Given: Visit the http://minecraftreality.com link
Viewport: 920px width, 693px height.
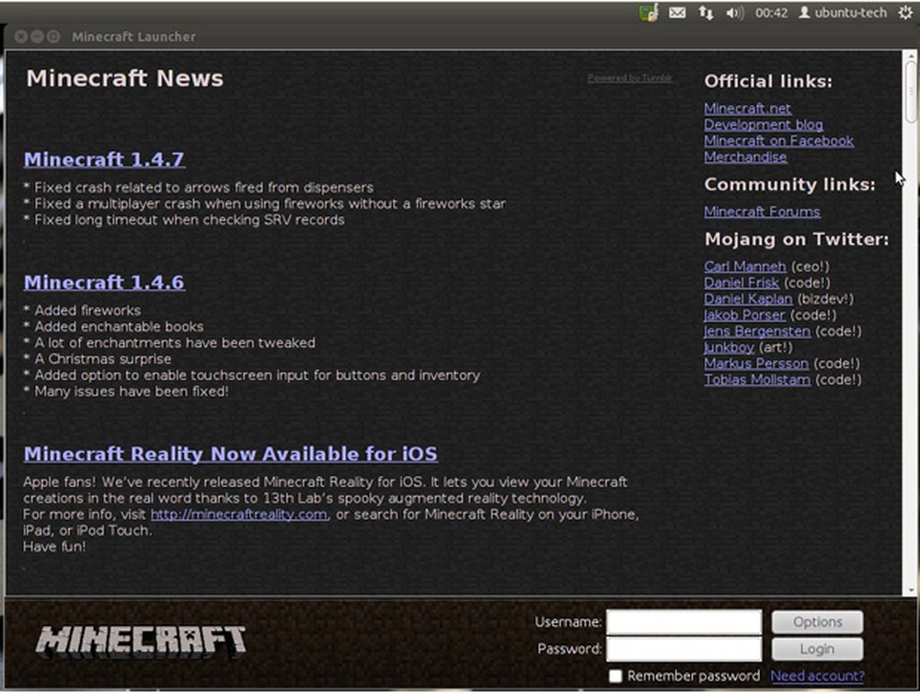Looking at the screenshot, I should click(239, 514).
